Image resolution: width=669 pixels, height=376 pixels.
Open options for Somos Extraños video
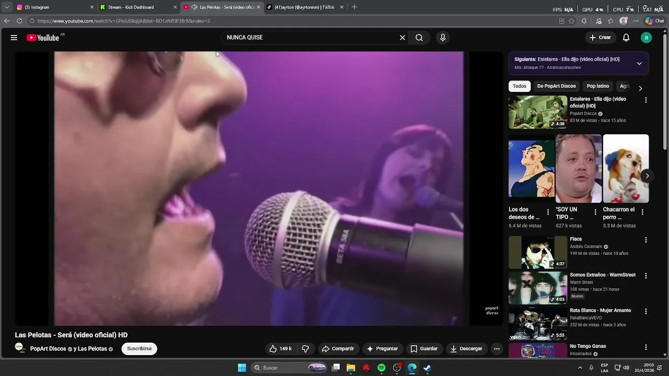645,276
